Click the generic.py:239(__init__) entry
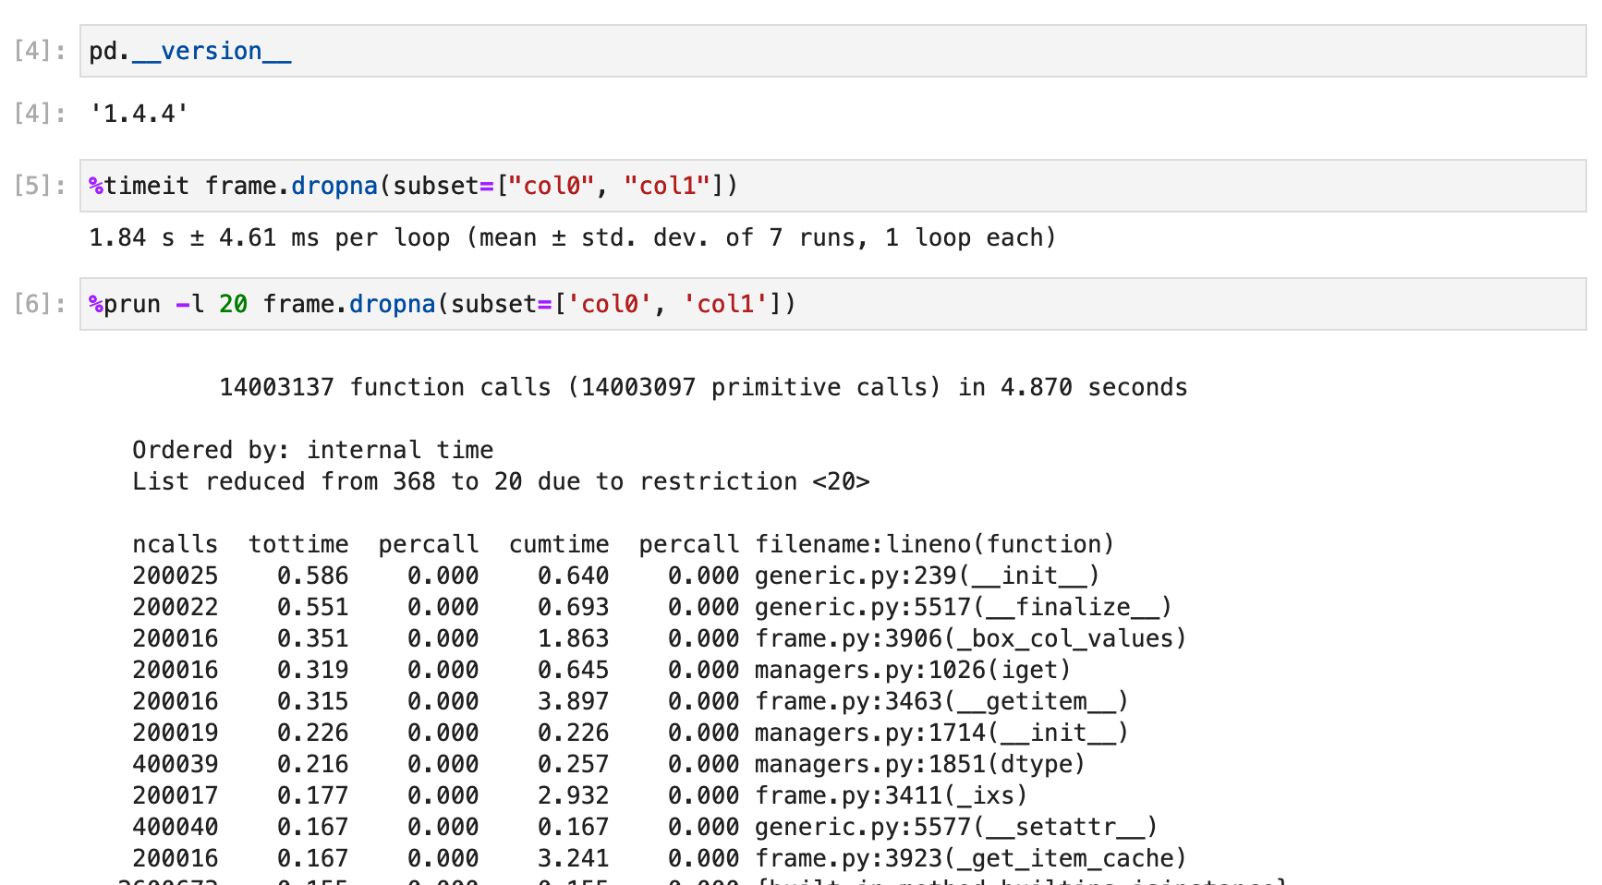 [x=927, y=576]
